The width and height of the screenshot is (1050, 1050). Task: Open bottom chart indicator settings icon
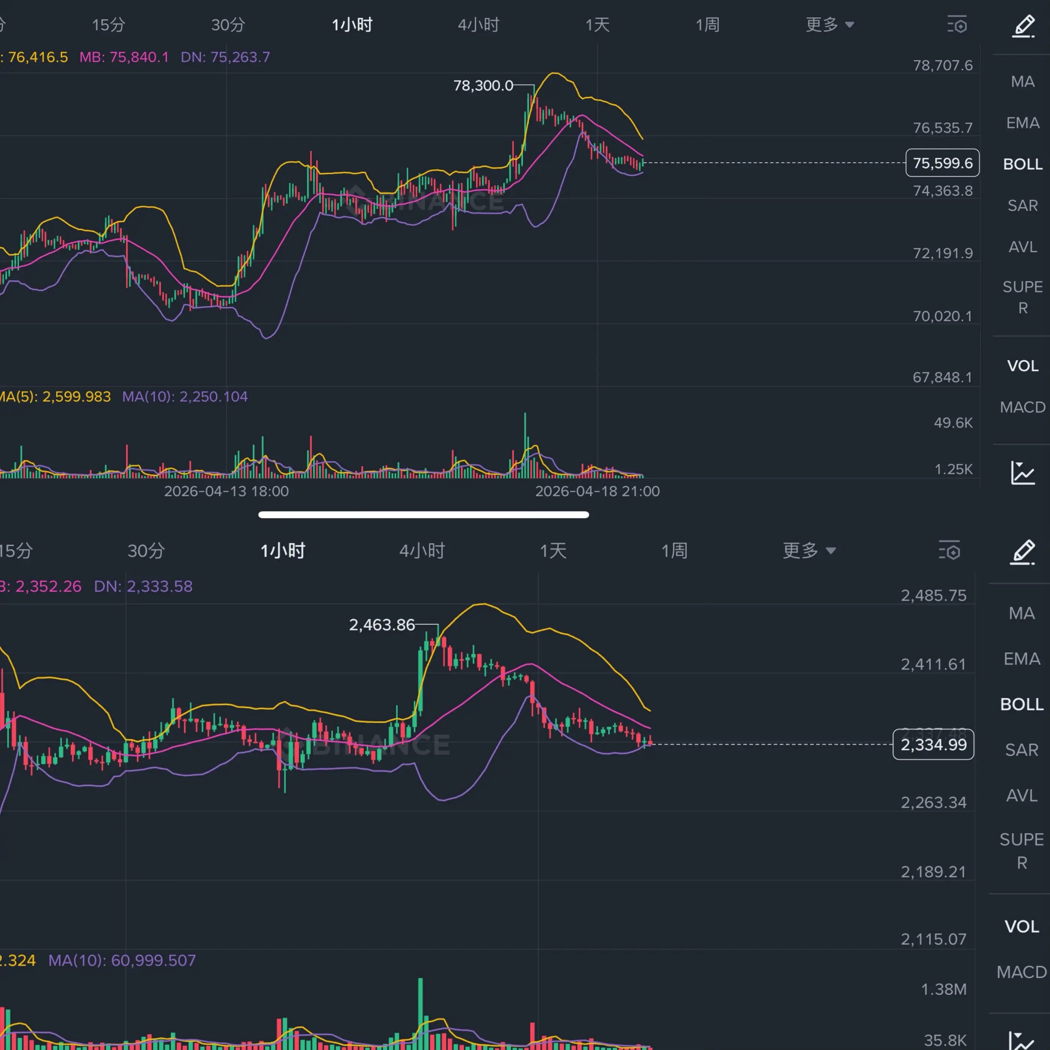tap(949, 551)
